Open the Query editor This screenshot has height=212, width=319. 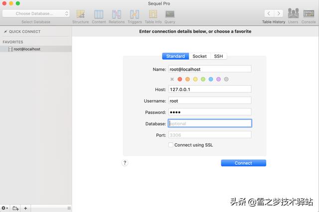pos(170,16)
